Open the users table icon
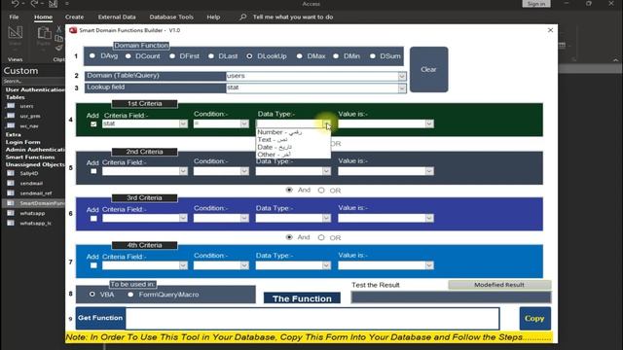This screenshot has height=350, width=623. (11, 106)
